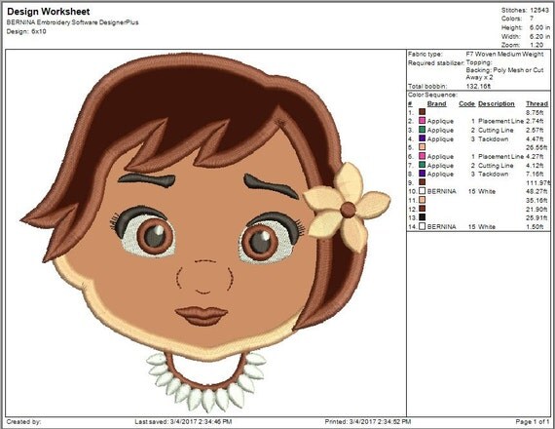
Task: Click the Description column header
Action: pos(497,104)
